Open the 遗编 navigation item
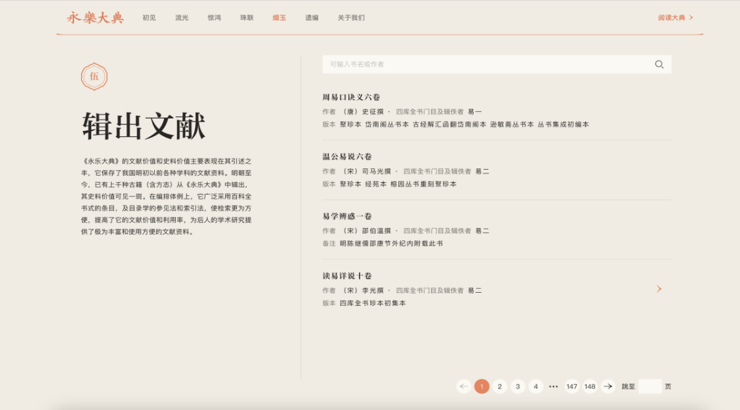The height and width of the screenshot is (410, 740). [312, 18]
